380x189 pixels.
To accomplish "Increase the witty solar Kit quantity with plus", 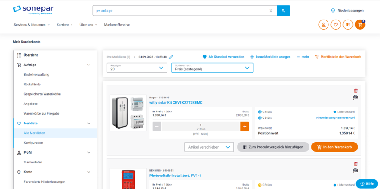I will tap(245, 126).
